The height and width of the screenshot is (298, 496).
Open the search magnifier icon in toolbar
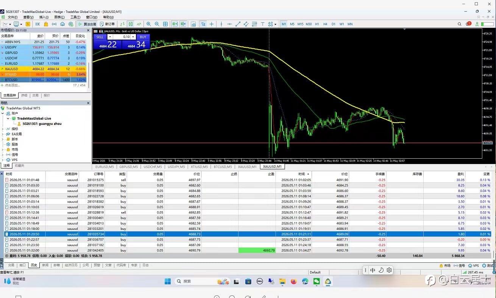[x=460, y=24]
